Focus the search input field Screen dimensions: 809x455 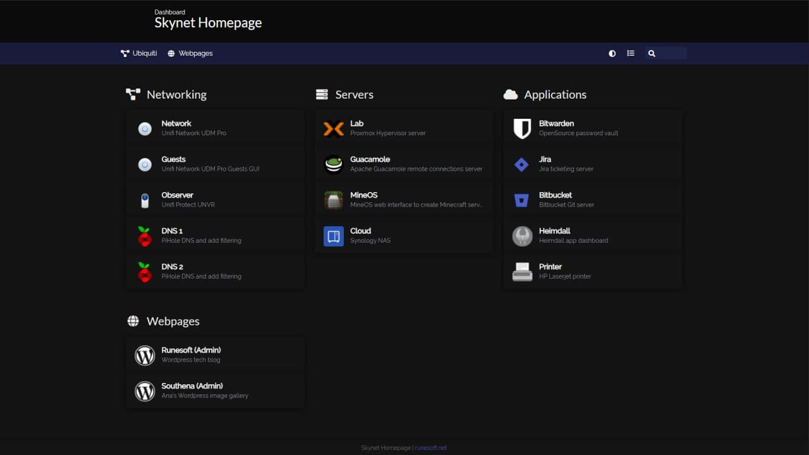coord(671,54)
